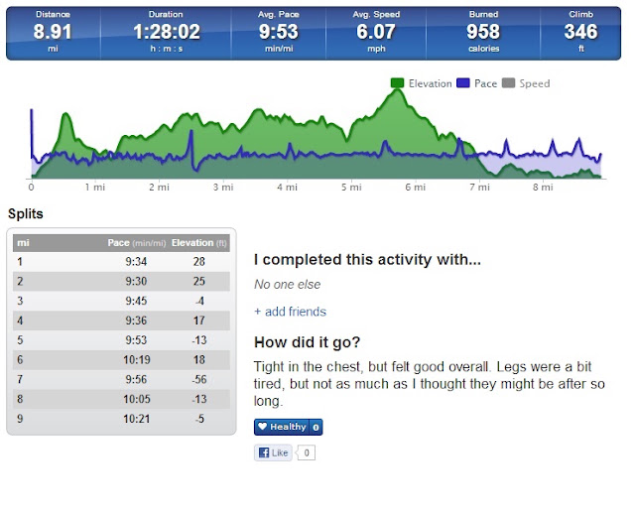635x515 pixels.
Task: Click the 5 mi marker on chart axis
Action: (350, 188)
